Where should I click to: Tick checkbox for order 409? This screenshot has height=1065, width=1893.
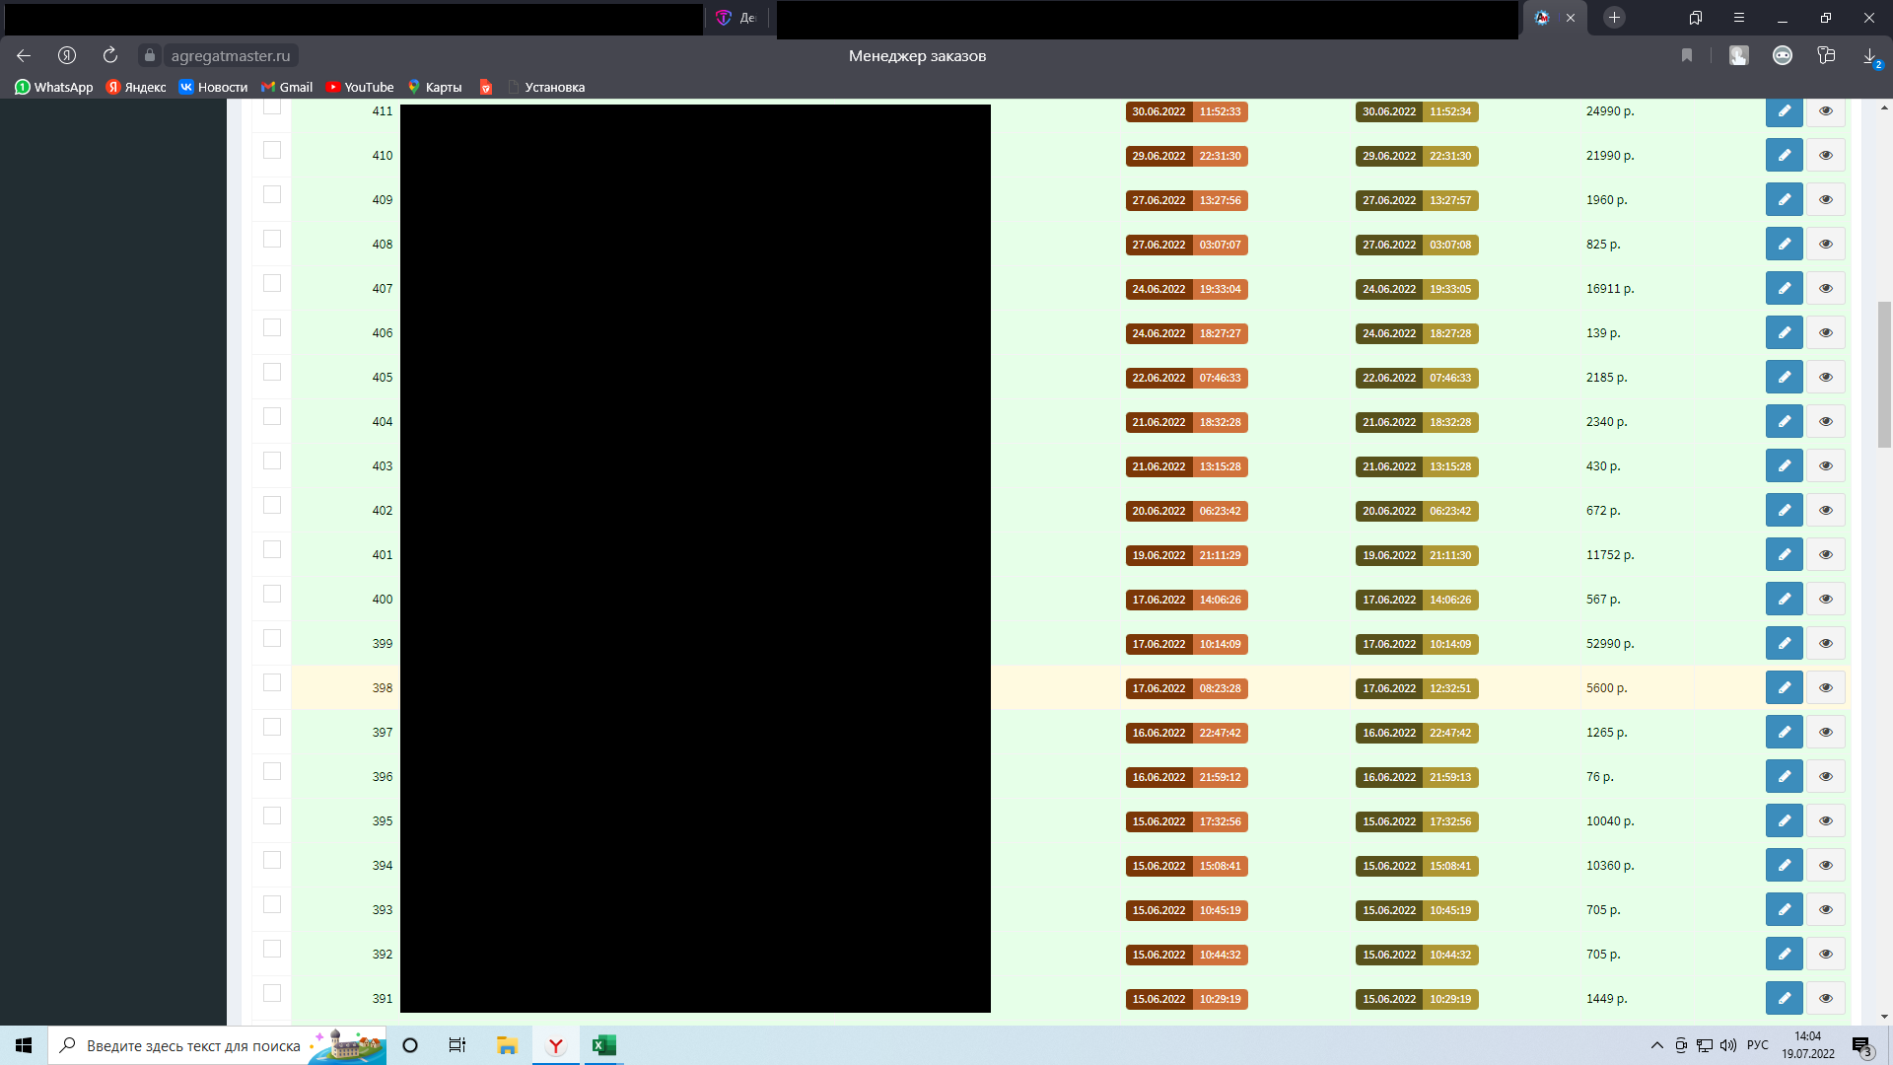(x=272, y=194)
